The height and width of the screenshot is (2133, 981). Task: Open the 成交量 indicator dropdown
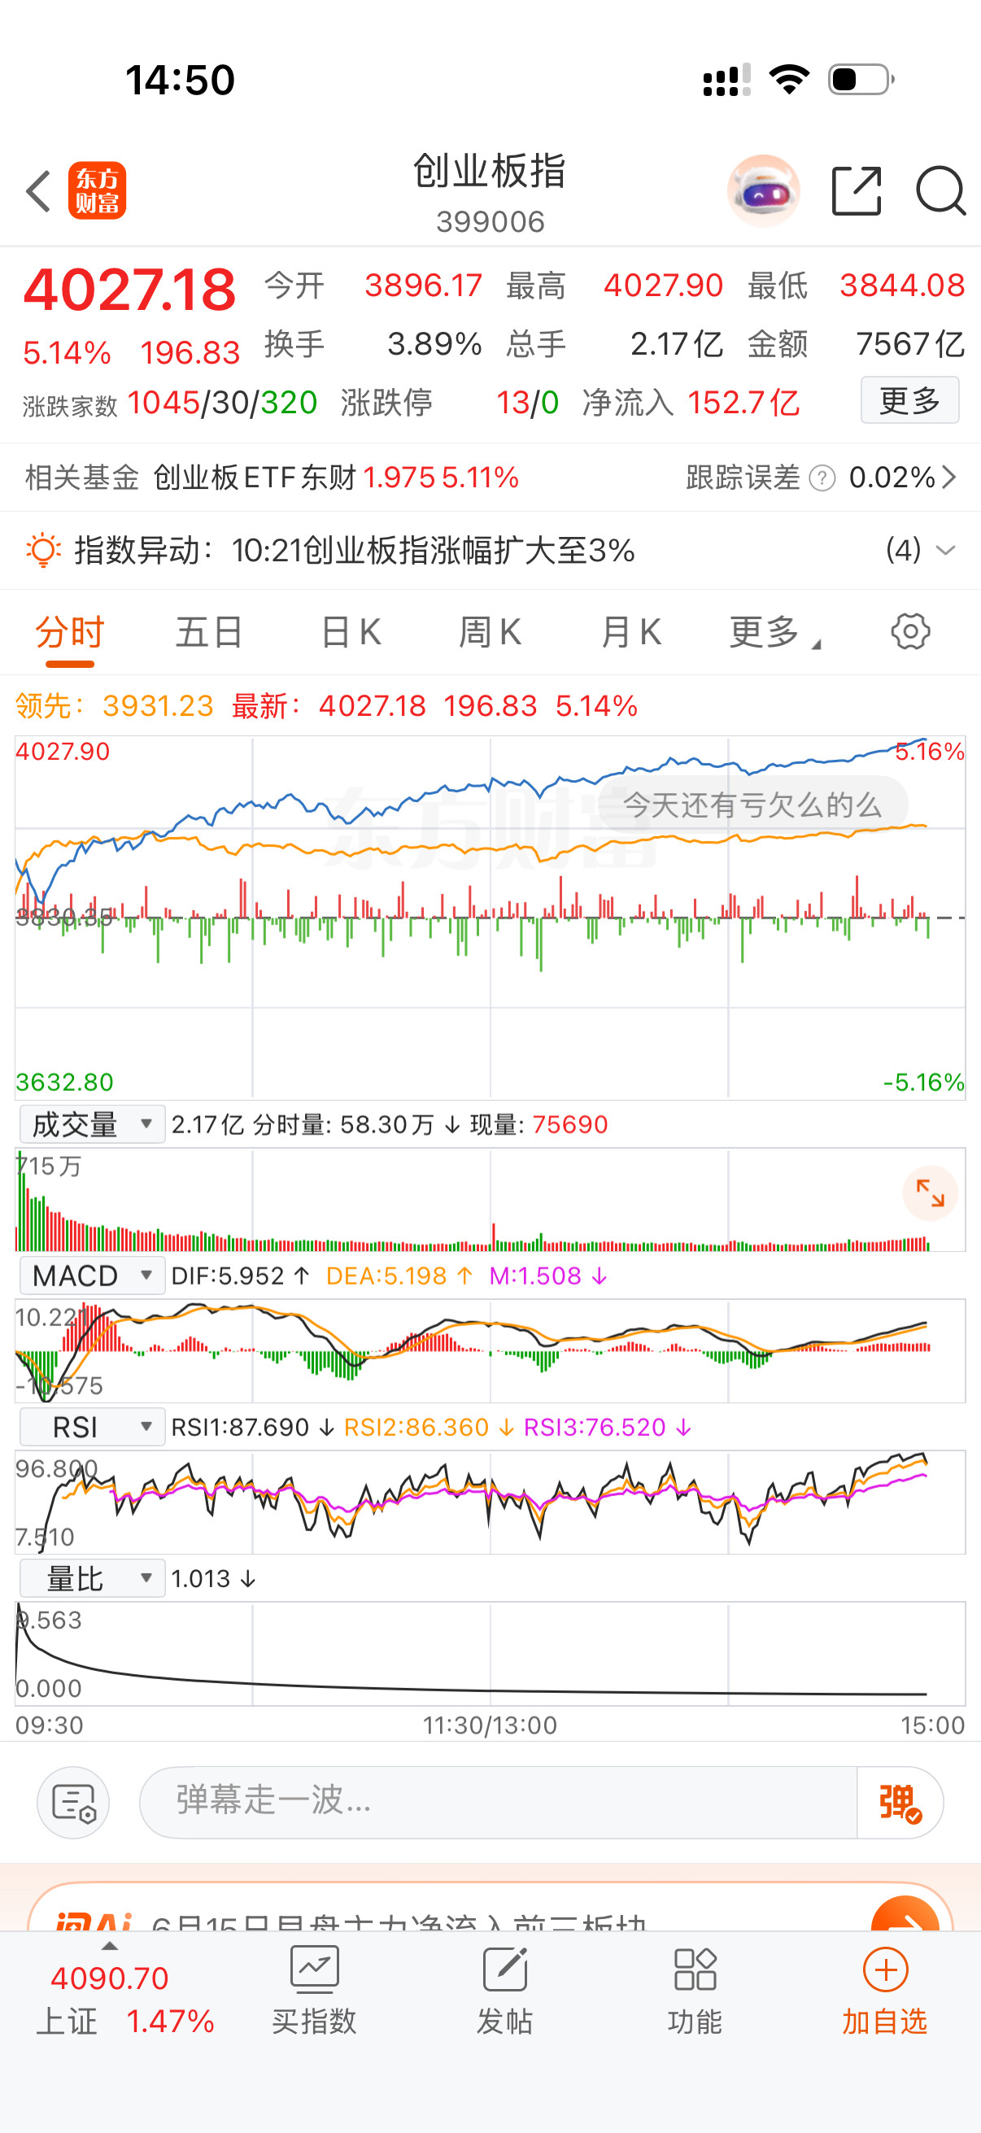[x=92, y=1124]
